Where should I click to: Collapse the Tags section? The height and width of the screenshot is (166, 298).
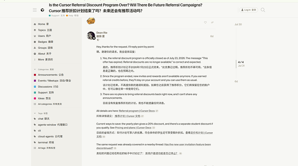[x=41, y=113]
